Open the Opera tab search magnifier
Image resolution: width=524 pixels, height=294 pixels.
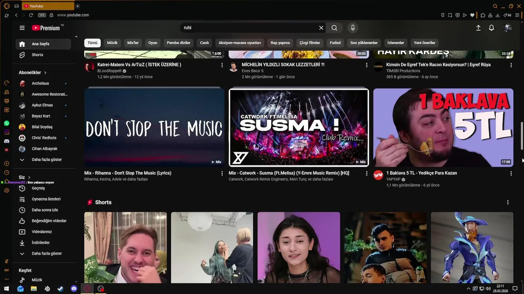495,6
